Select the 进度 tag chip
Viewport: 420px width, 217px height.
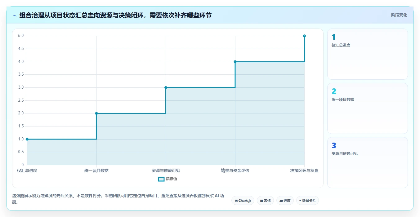285,201
